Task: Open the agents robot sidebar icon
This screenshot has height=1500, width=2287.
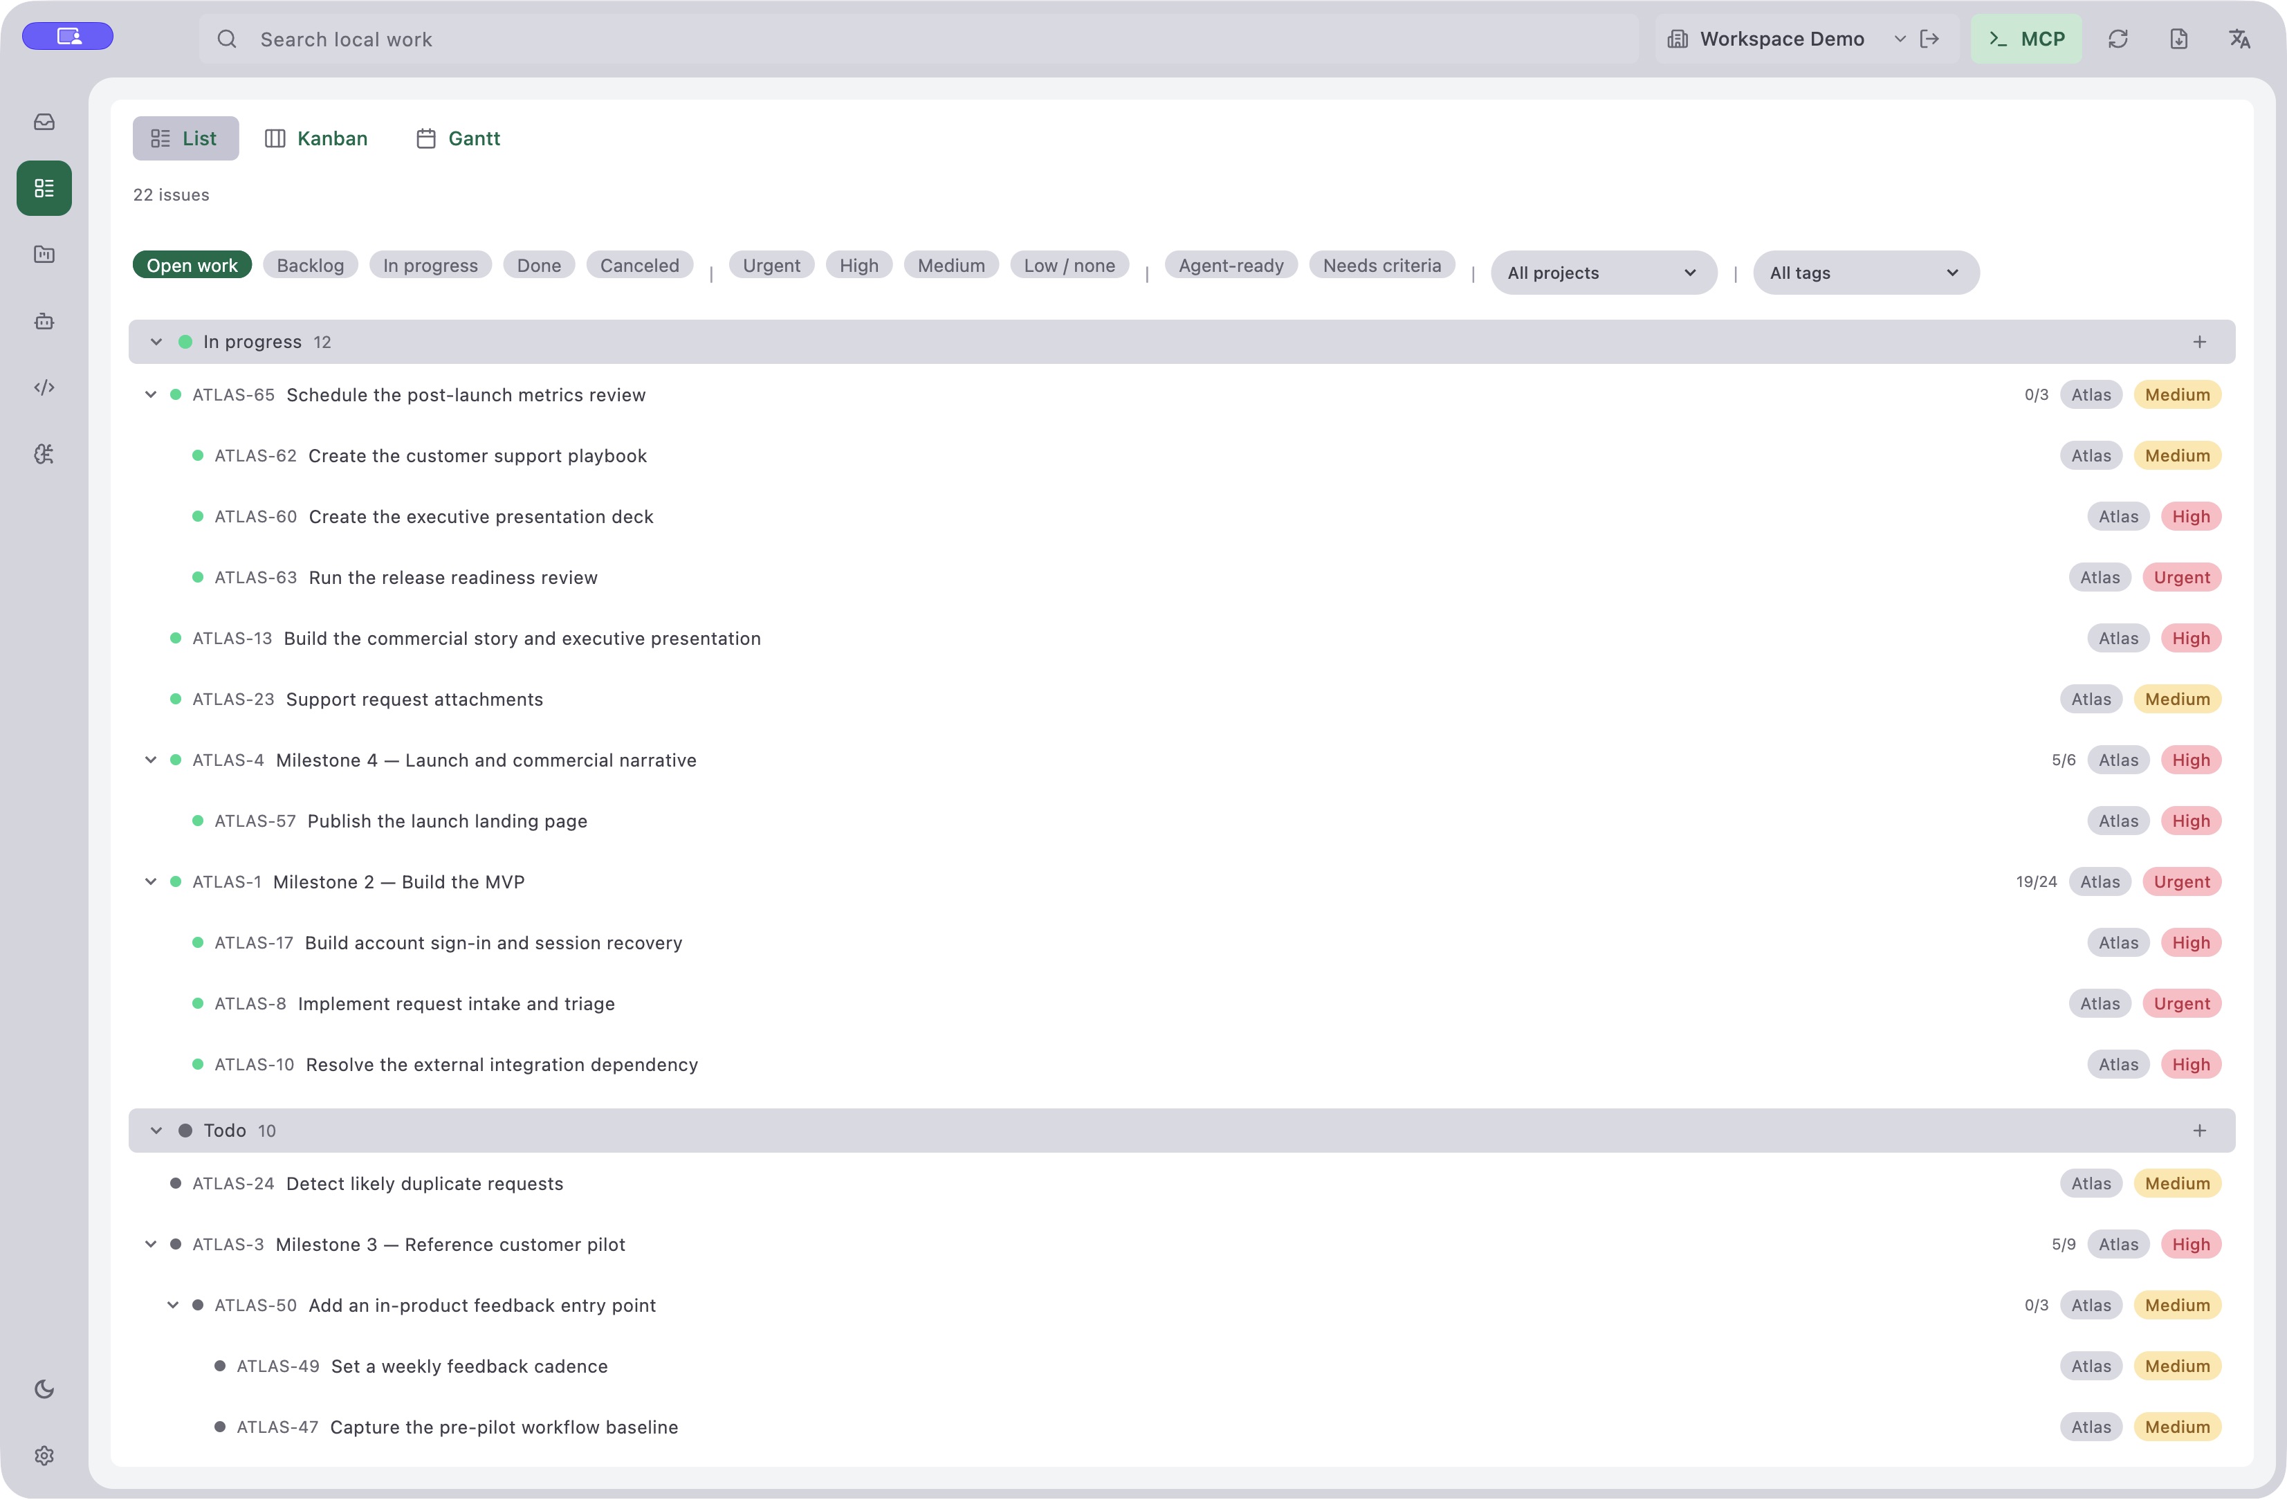Action: pos(44,321)
